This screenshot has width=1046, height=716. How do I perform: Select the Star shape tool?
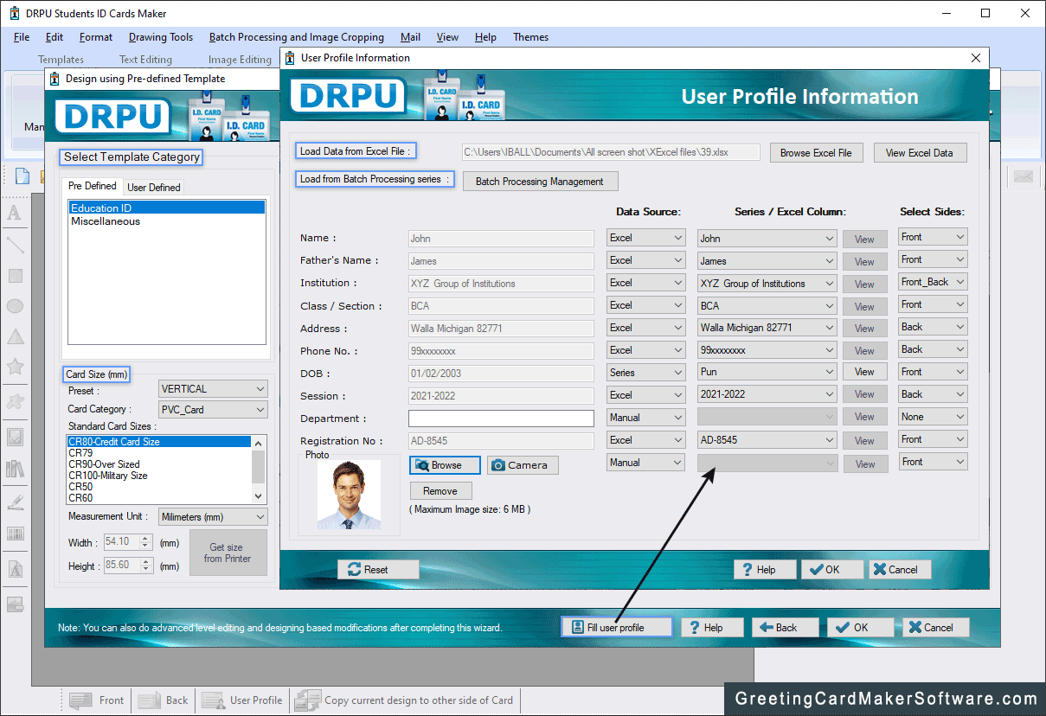[x=15, y=368]
